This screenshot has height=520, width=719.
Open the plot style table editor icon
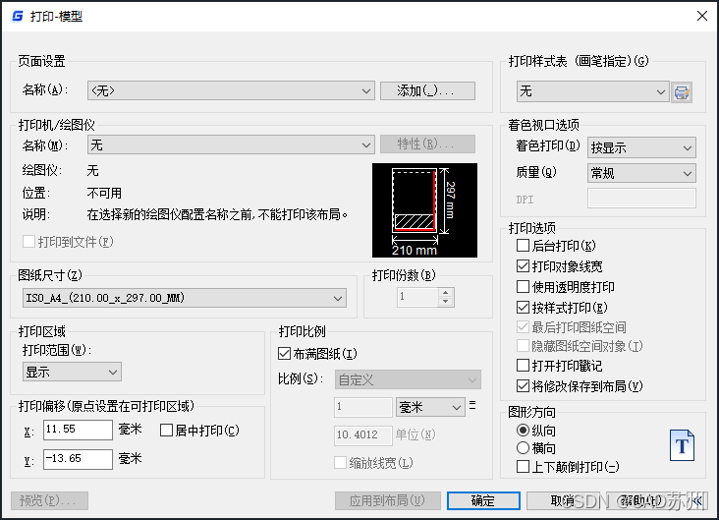pyautogui.click(x=682, y=92)
